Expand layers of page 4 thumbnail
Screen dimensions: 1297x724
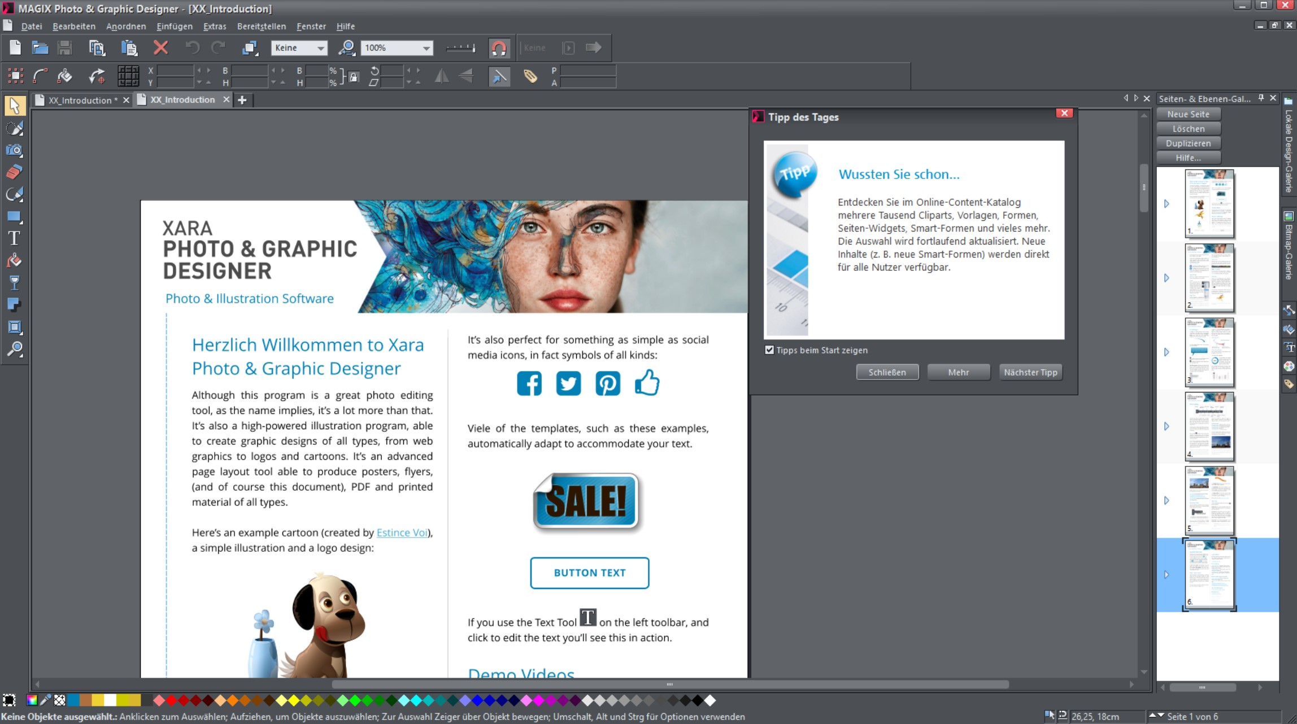(x=1167, y=426)
